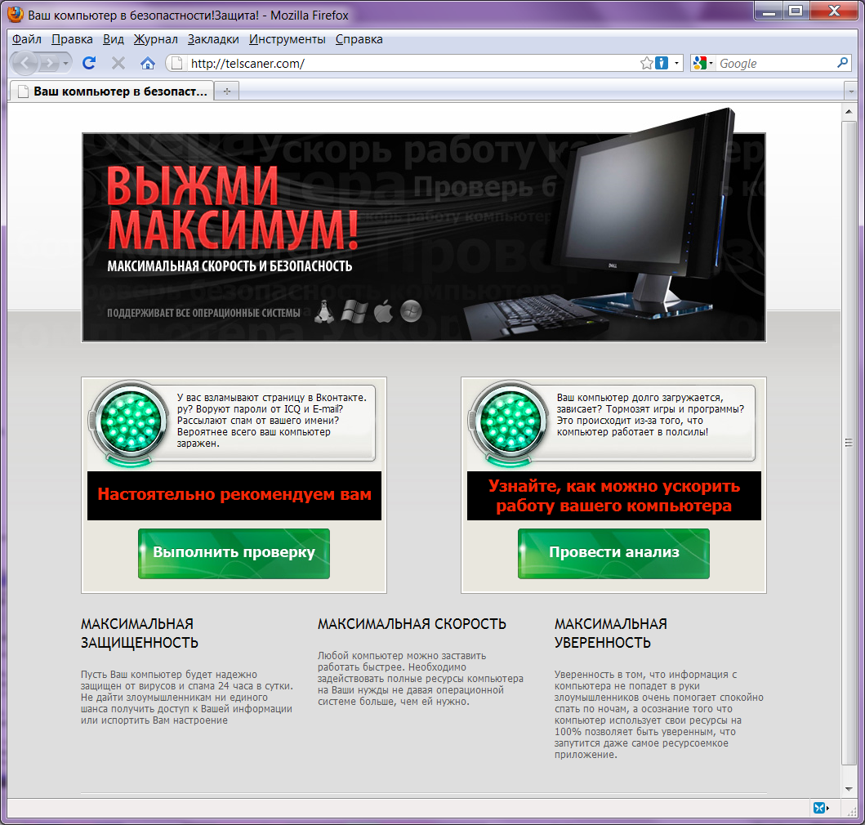Click the green light icon beside Вконтакте text
865x825 pixels.
[130, 423]
